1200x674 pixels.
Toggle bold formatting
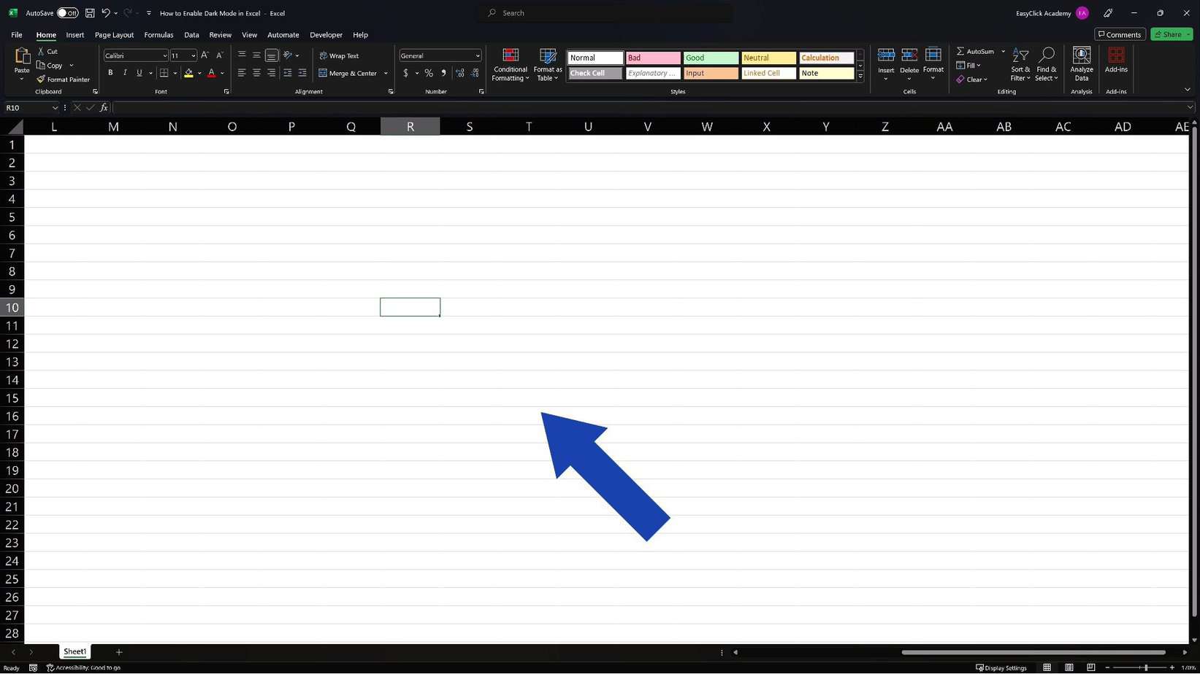[x=110, y=72]
